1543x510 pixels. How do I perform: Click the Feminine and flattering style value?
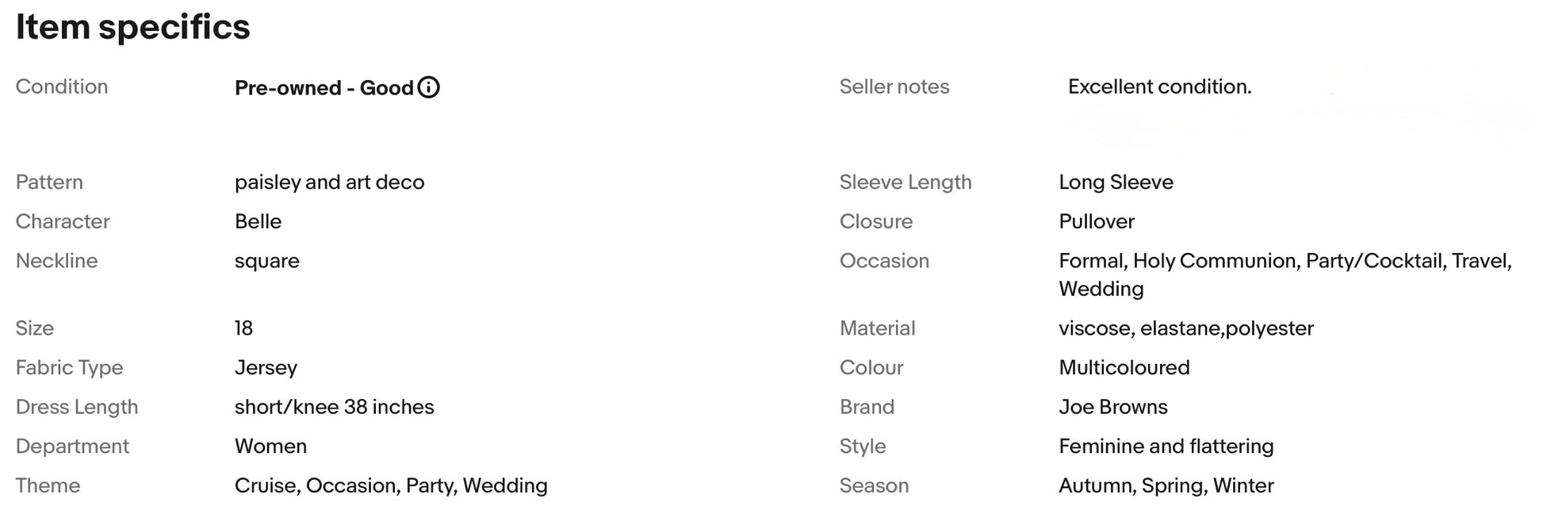1166,447
